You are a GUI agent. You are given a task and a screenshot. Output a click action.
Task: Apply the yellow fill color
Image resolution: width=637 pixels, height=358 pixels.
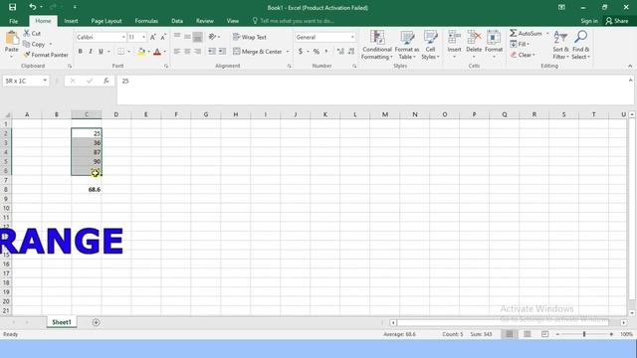[x=141, y=52]
